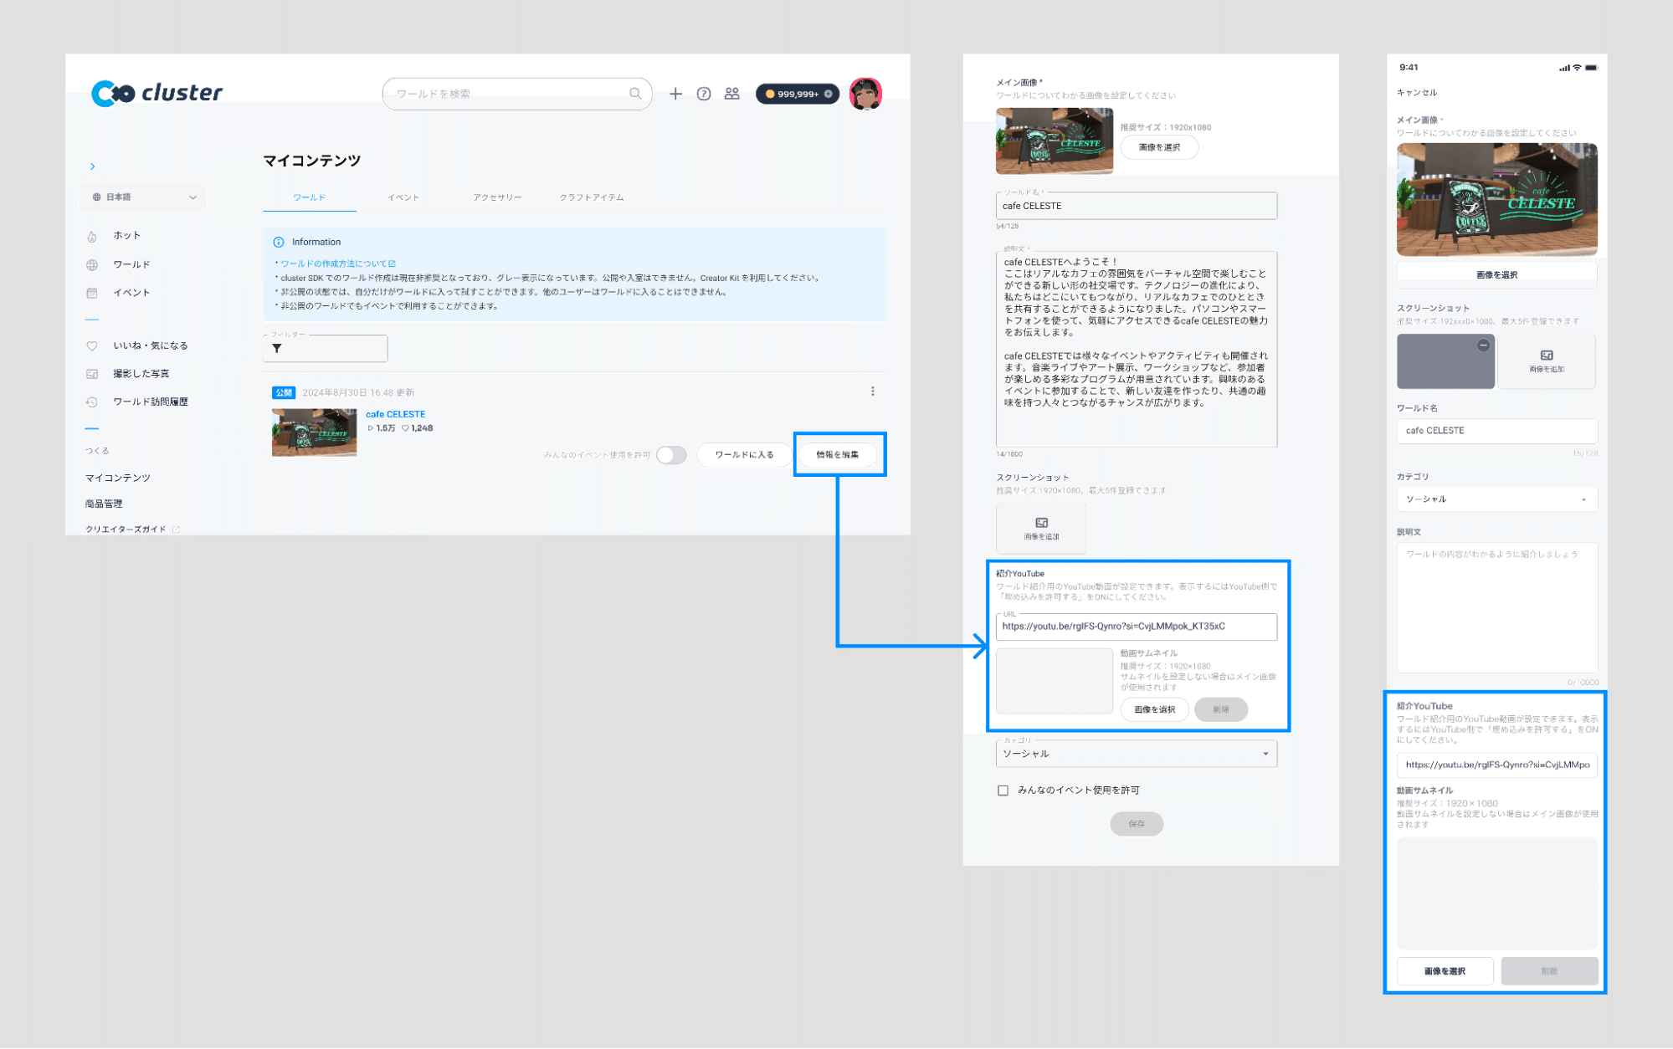This screenshot has width=1673, height=1049.
Task: Check みんなのイベント使用を許可 checkbox
Action: (x=1003, y=791)
